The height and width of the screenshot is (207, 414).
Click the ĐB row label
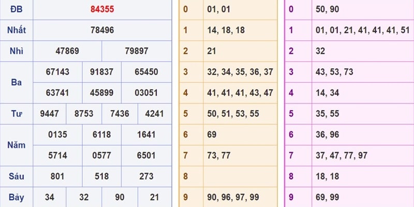pos(16,9)
